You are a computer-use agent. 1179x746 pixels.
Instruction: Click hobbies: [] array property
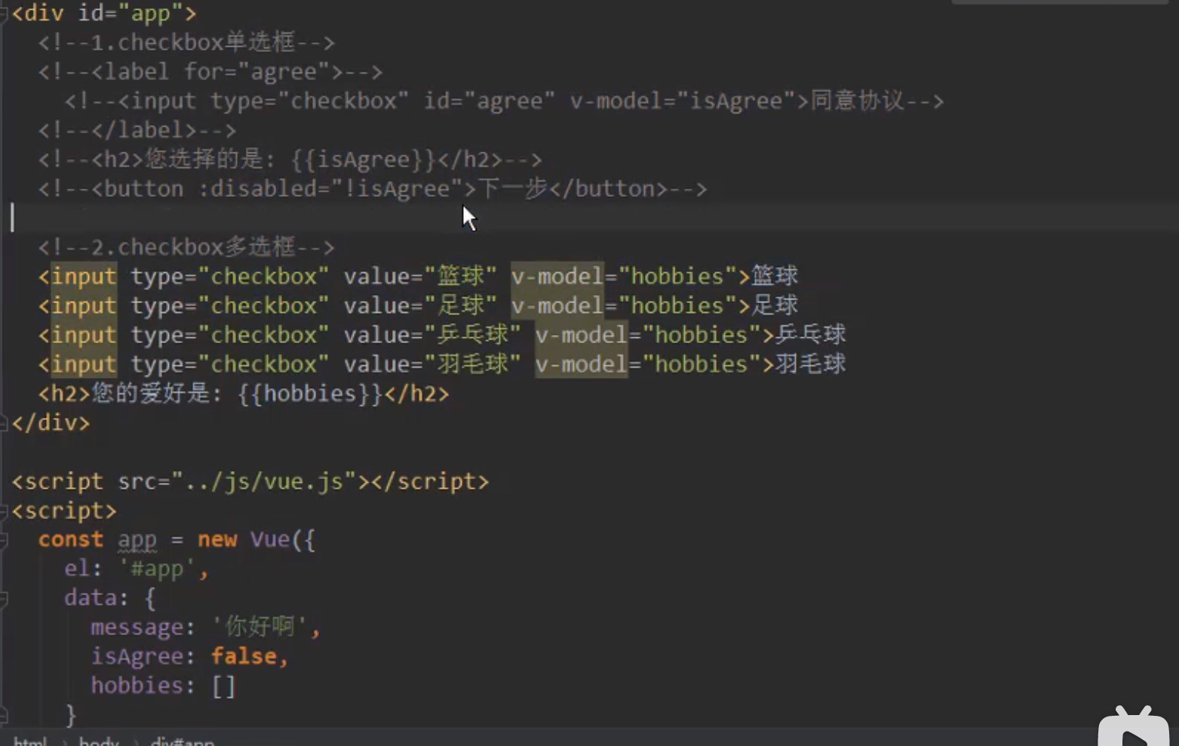coord(164,686)
